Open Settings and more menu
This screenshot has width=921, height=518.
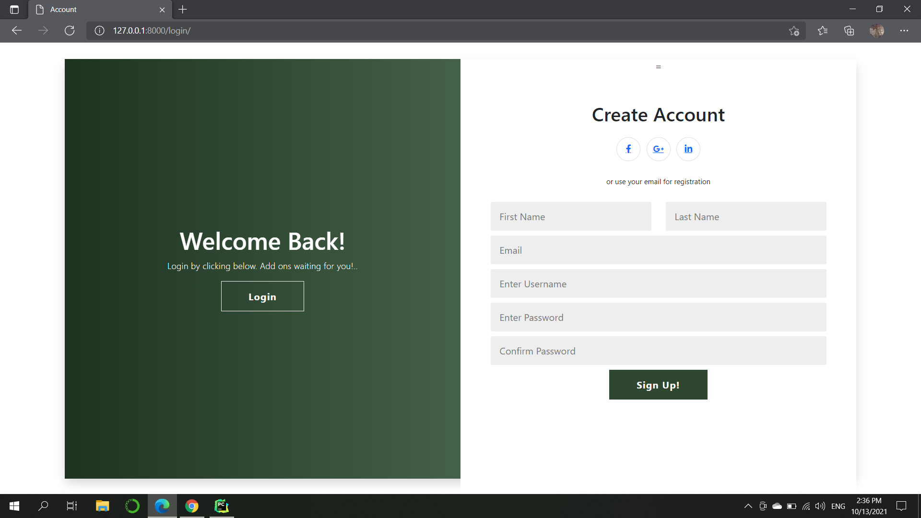click(904, 31)
